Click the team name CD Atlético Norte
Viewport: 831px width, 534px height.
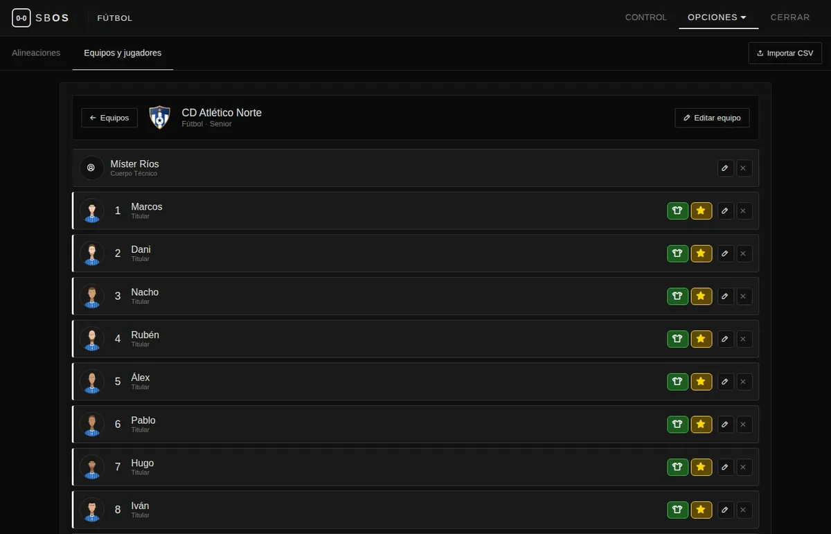222,113
